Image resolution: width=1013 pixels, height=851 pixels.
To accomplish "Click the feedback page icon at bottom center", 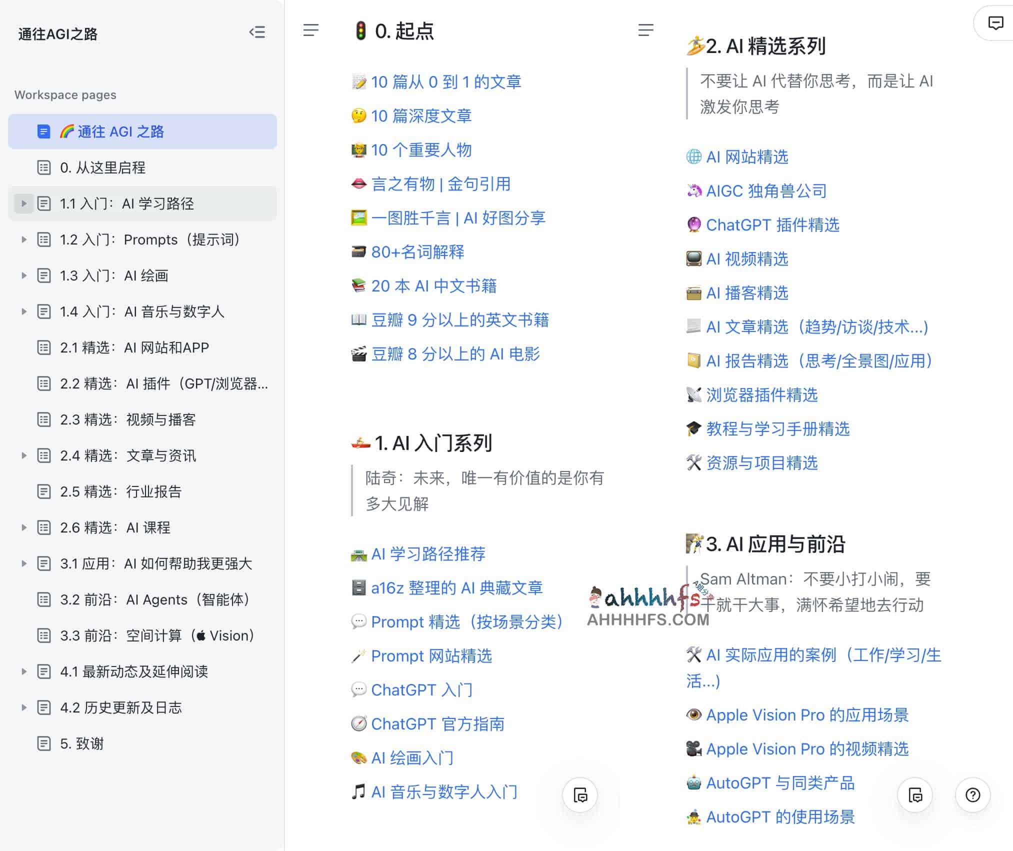I will (579, 794).
